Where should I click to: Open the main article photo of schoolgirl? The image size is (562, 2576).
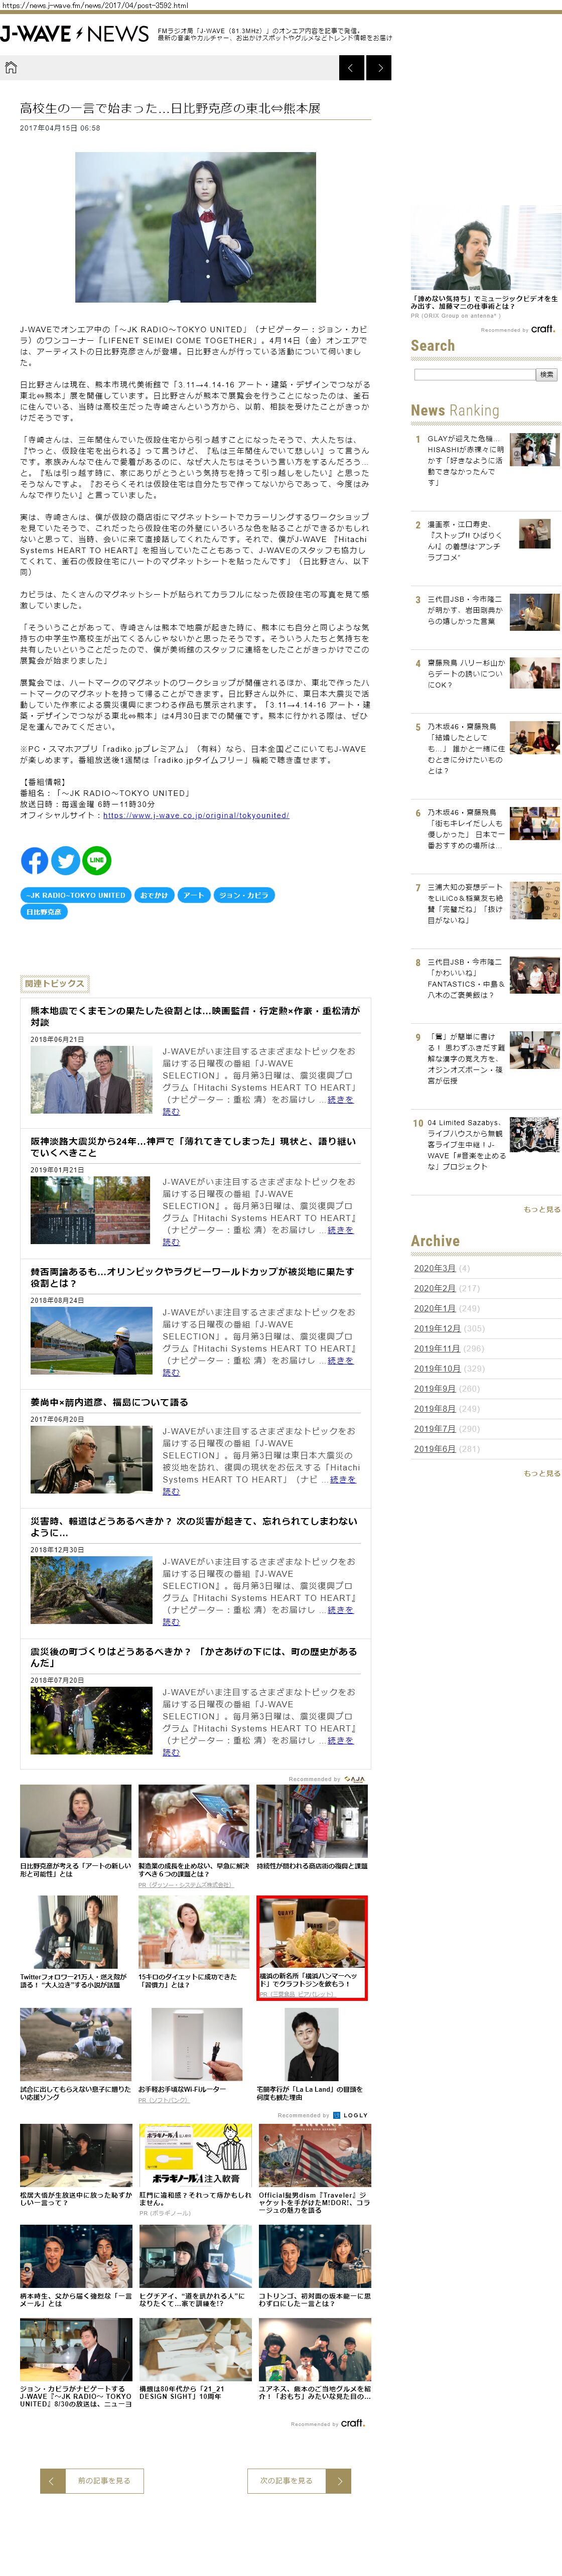pyautogui.click(x=195, y=227)
